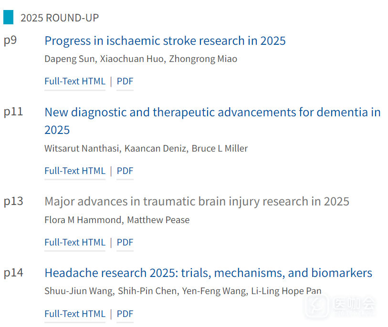This screenshot has height=327, width=388.
Task: Open Full-Text HTML for traumatic brain injury article
Action: point(75,242)
